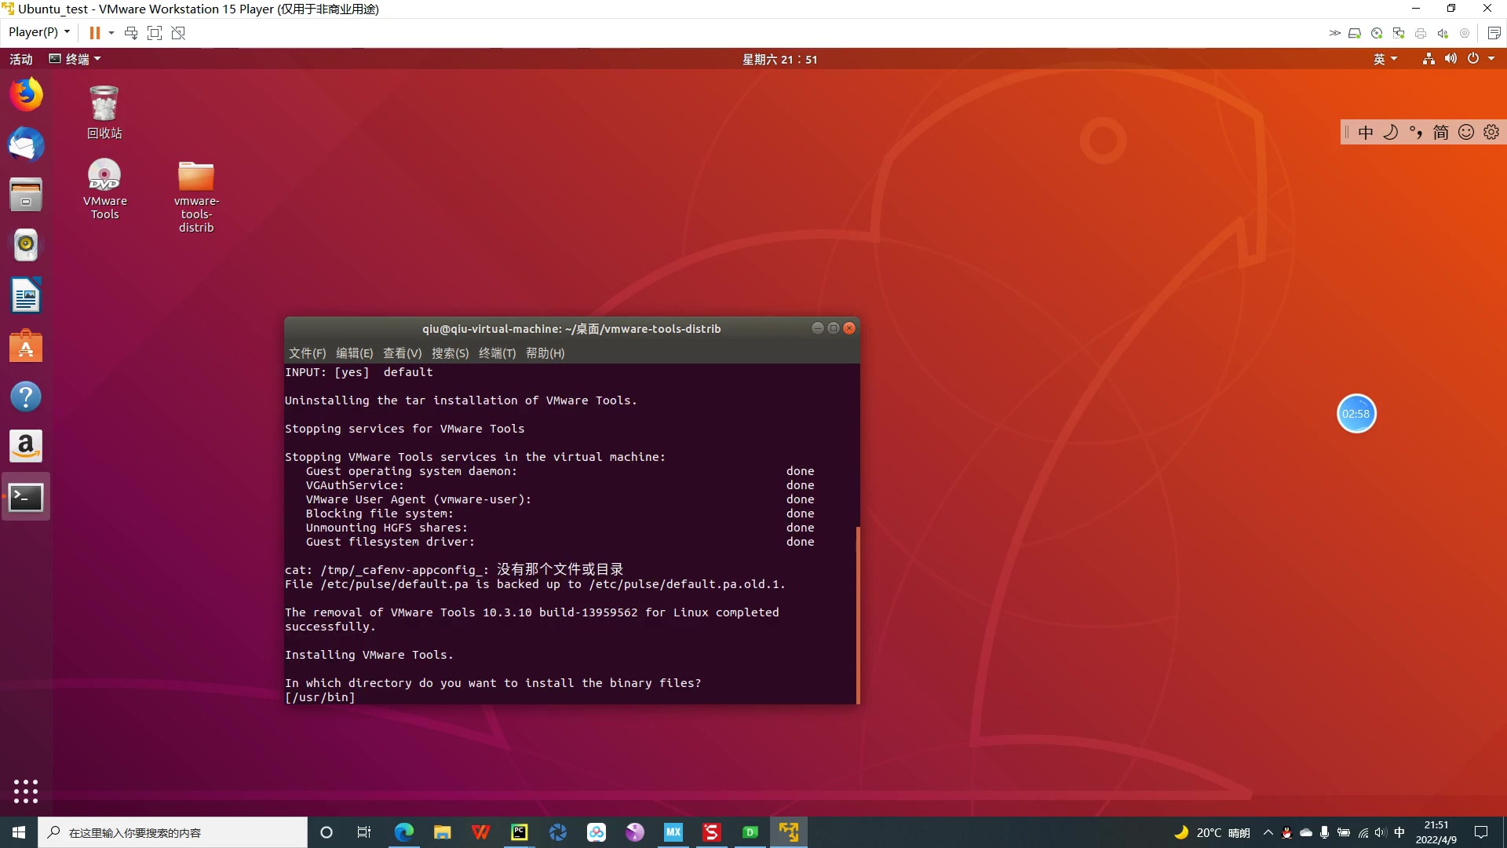The height and width of the screenshot is (848, 1507).
Task: Select the Terminal icon in the dock
Action: (x=26, y=497)
